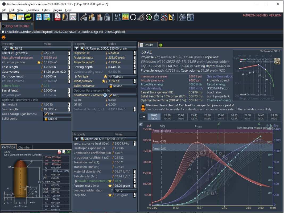
Task: Expand the HP, Rainier projectile dropdown arrow
Action: click(76, 48)
